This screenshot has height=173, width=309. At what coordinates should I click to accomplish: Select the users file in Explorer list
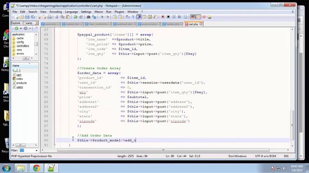[19, 87]
